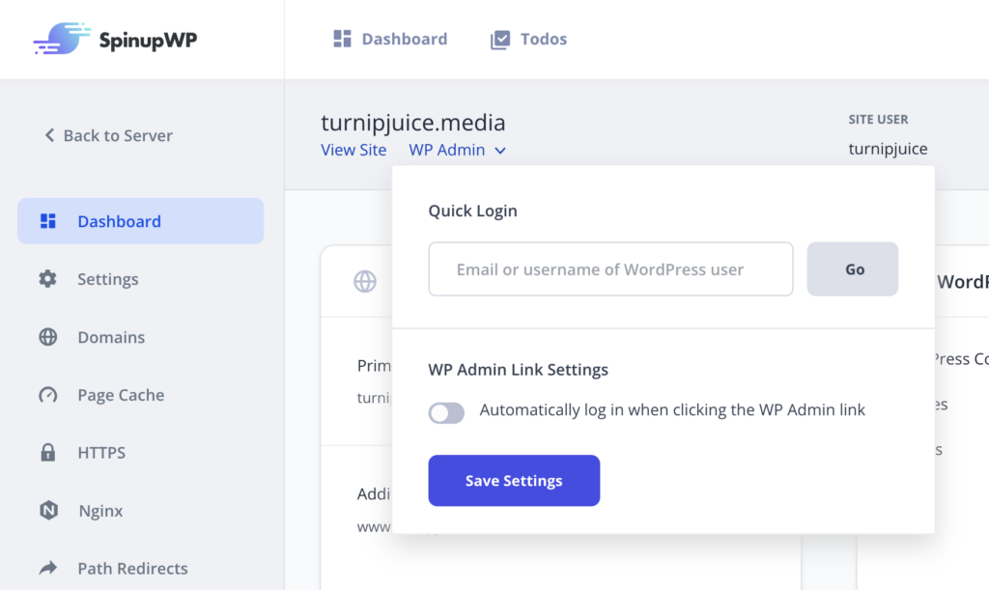
Task: Click the Go button for Quick Login
Action: pos(853,268)
